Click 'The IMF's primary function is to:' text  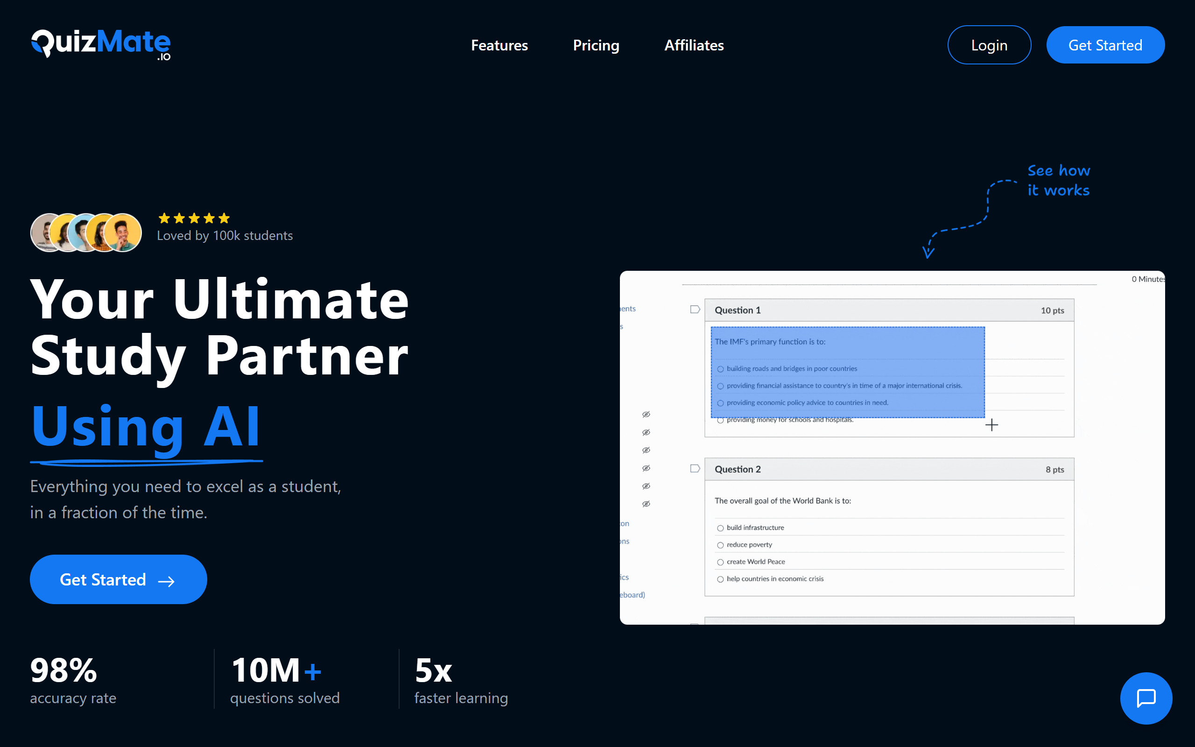click(x=770, y=341)
